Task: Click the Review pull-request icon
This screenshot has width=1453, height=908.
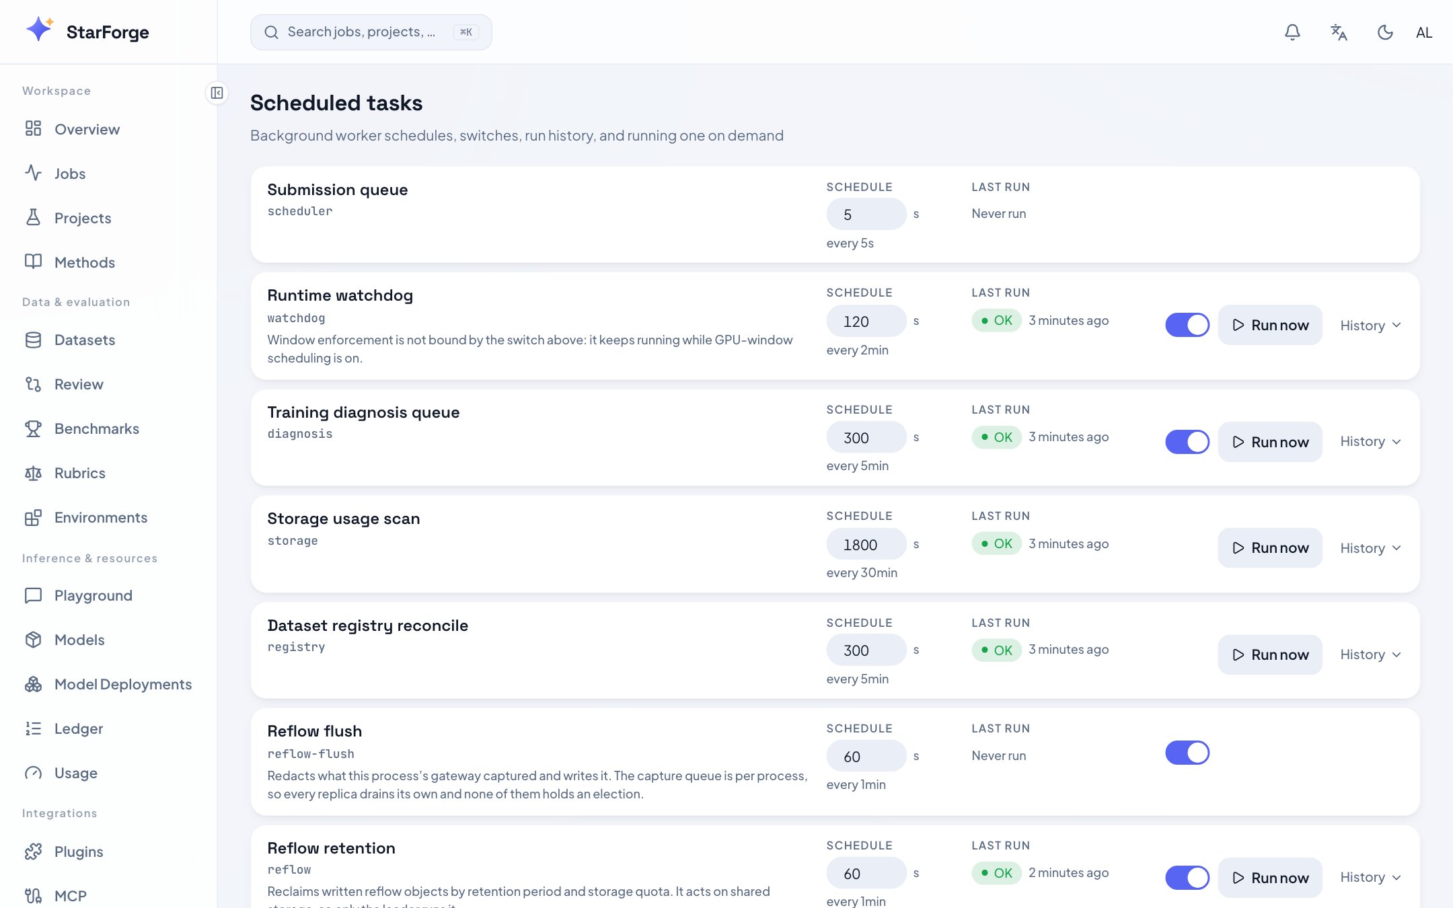Action: 33,384
